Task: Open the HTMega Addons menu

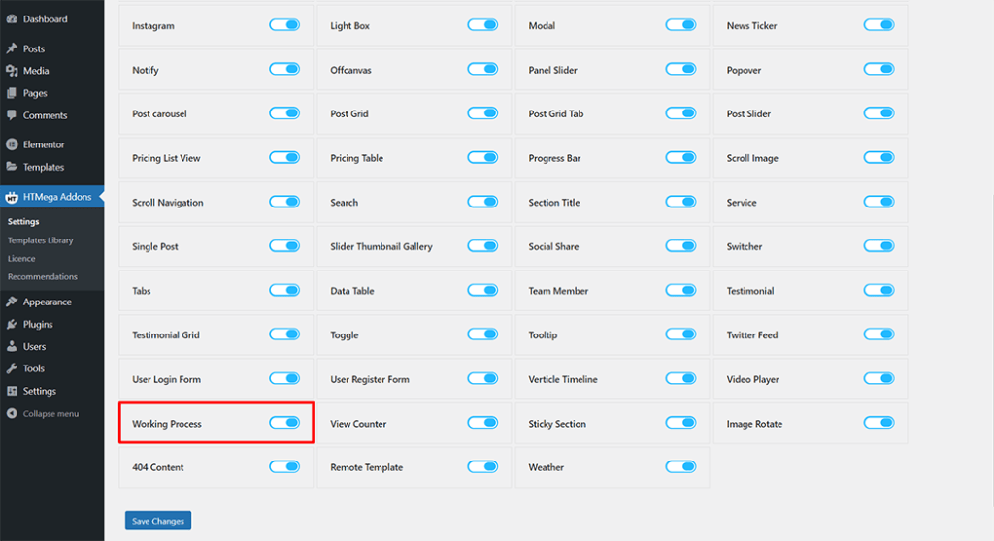Action: tap(56, 197)
